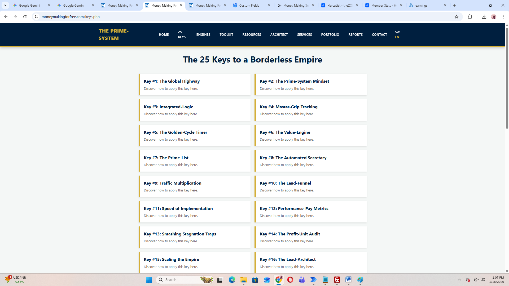Image resolution: width=509 pixels, height=286 pixels.
Task: Open Chrome downloads icon
Action: click(484, 17)
